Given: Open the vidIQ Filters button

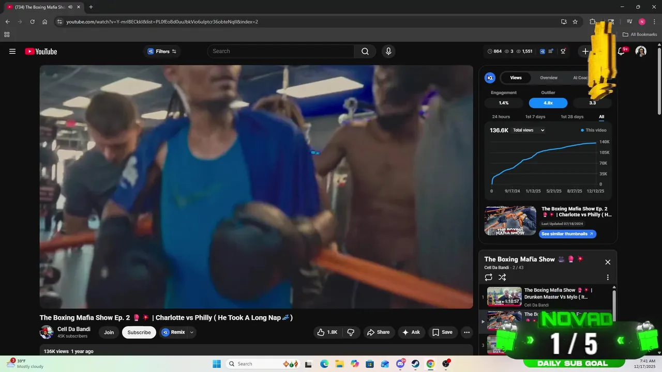Looking at the screenshot, I should [x=162, y=51].
